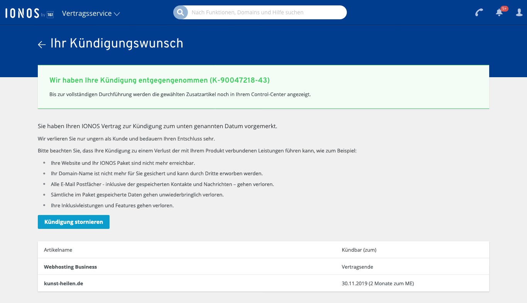Go back using arrow beside Ihr Kündigungswunsch

point(42,44)
